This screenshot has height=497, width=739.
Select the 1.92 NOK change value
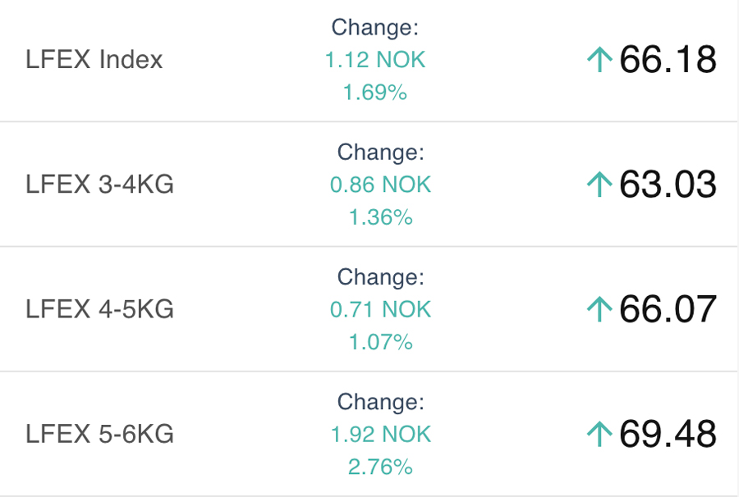(x=380, y=434)
